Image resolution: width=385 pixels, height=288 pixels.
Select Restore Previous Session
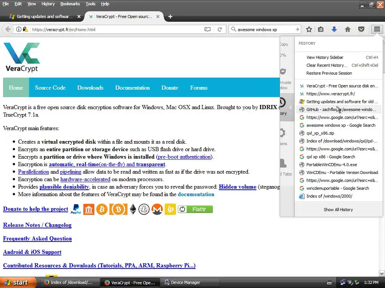339,73
